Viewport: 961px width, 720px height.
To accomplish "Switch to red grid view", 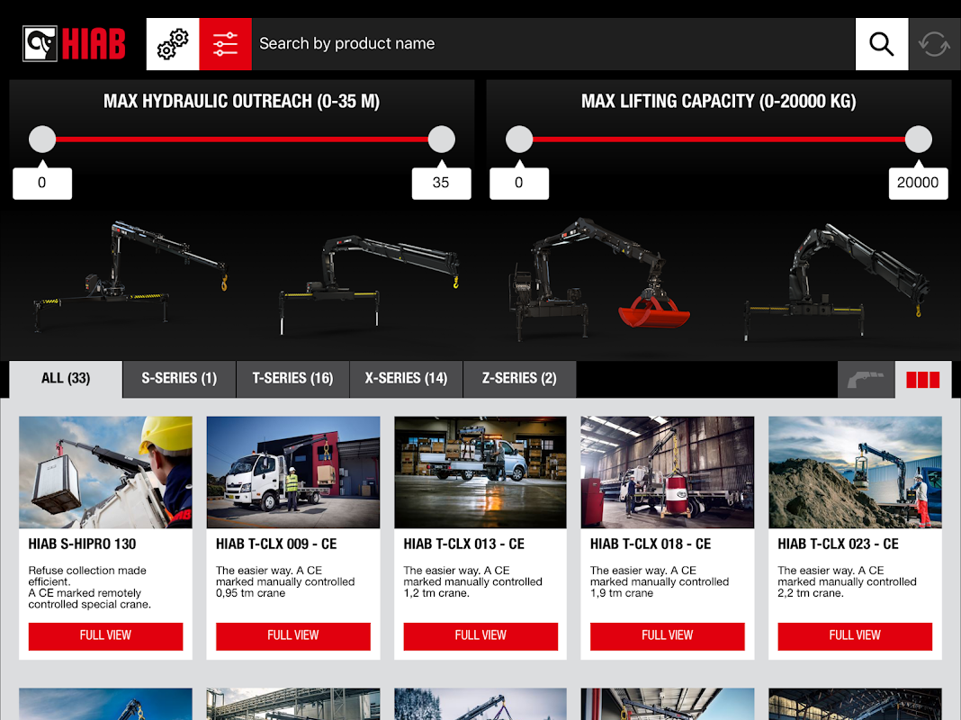I will (x=923, y=379).
